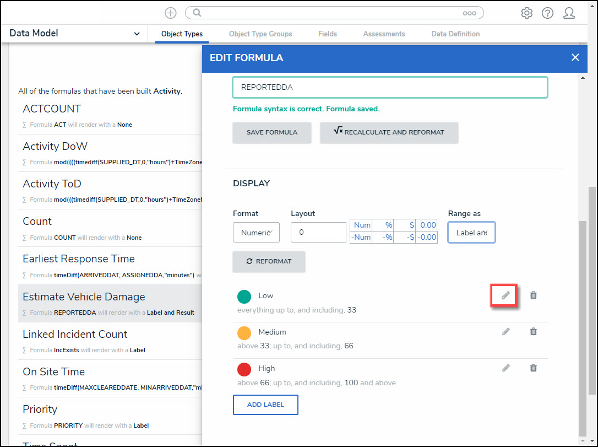The width and height of the screenshot is (598, 447).
Task: Go to the Fields tab
Action: click(328, 34)
